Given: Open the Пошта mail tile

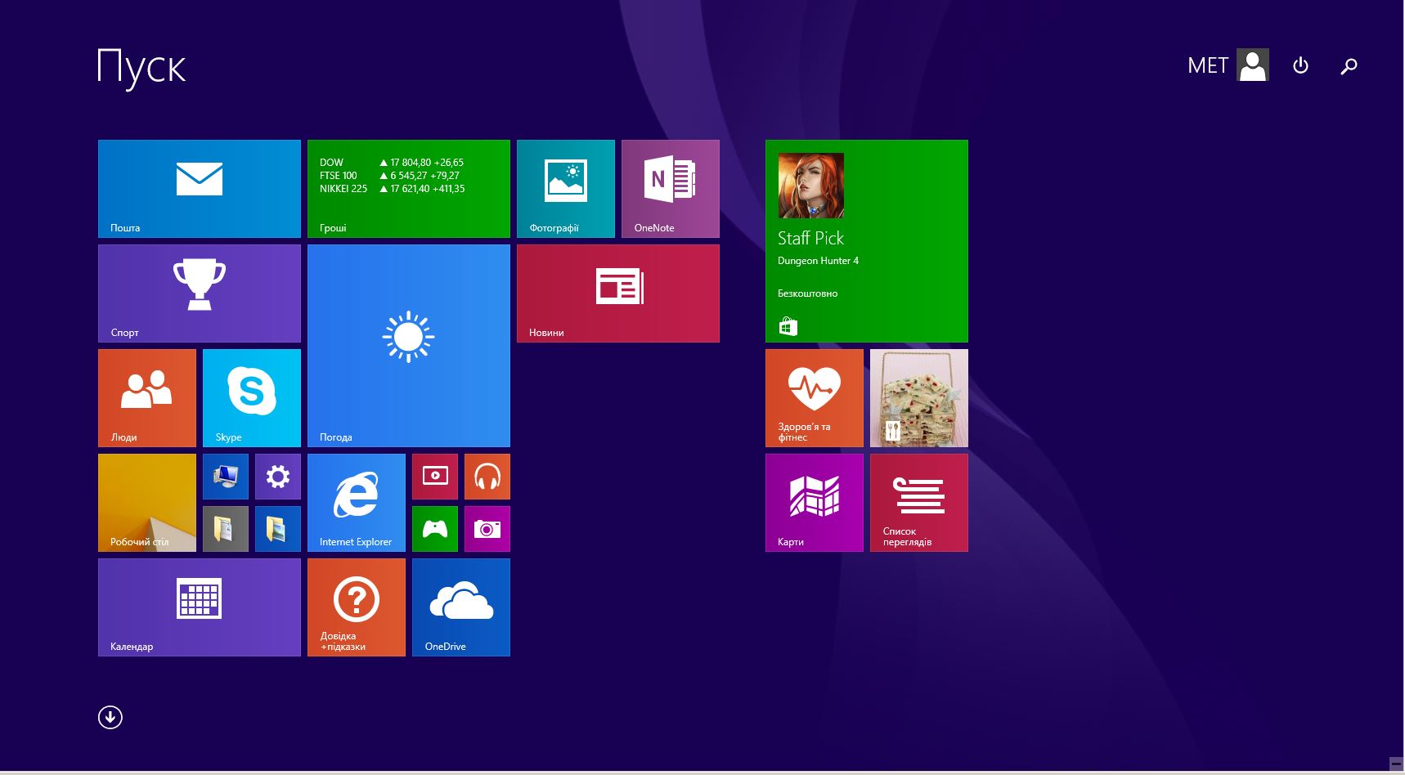Looking at the screenshot, I should pyautogui.click(x=200, y=189).
